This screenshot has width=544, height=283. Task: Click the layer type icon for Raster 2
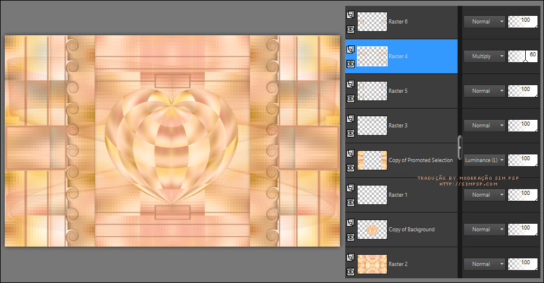point(351,258)
